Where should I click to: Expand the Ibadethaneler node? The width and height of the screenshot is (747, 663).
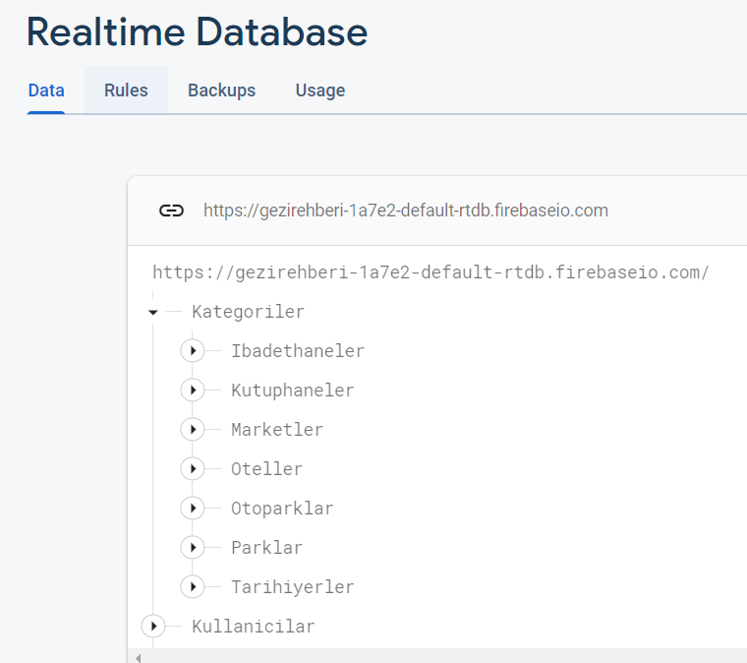[193, 351]
